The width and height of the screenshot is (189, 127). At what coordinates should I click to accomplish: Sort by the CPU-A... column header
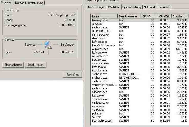click(x=149, y=16)
